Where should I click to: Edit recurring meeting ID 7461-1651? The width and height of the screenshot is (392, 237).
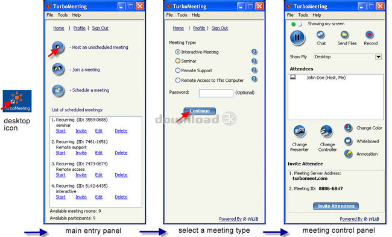point(99,153)
